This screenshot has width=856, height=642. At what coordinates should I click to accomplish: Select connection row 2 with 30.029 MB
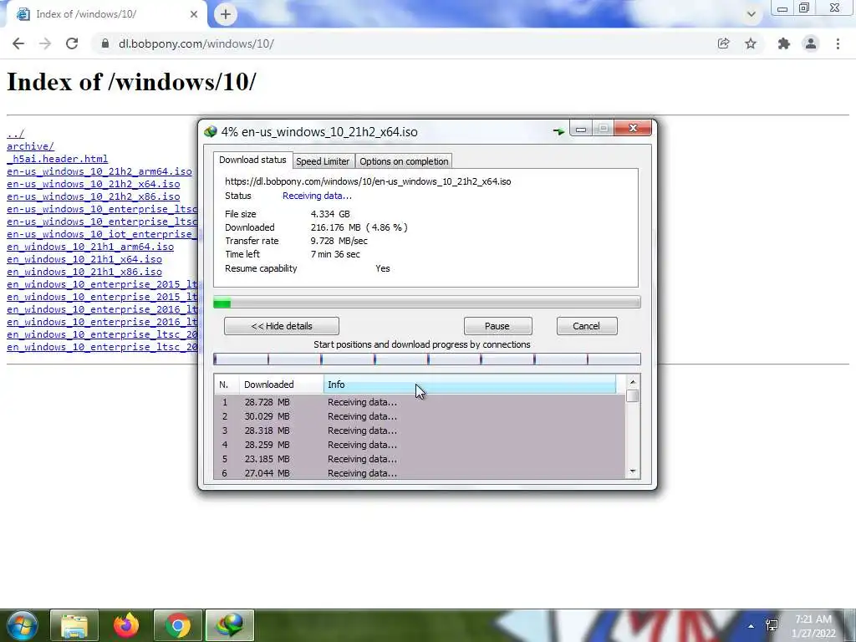(x=420, y=416)
